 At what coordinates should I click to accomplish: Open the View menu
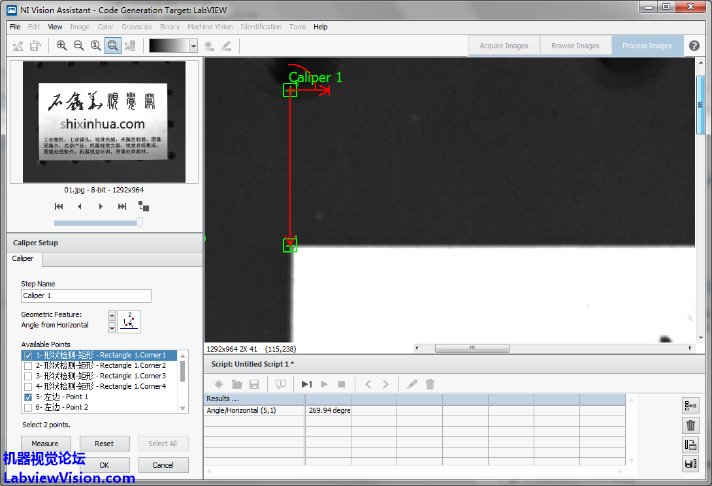click(55, 27)
